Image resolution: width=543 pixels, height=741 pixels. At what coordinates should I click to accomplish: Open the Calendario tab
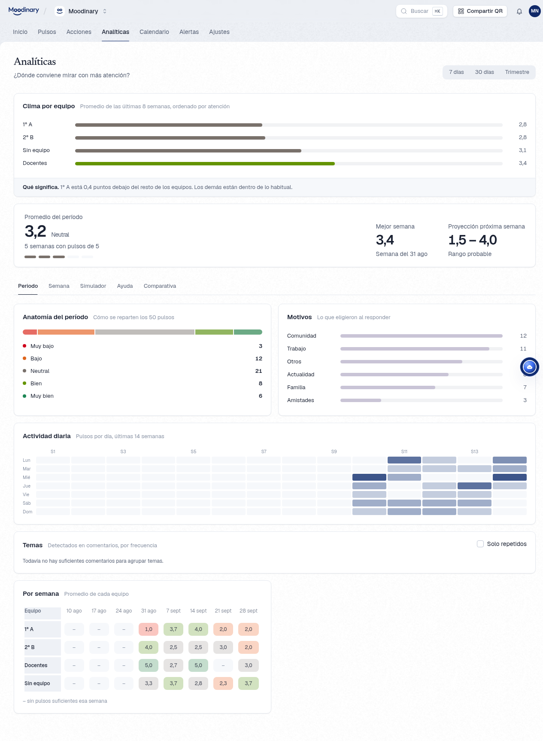(x=154, y=32)
